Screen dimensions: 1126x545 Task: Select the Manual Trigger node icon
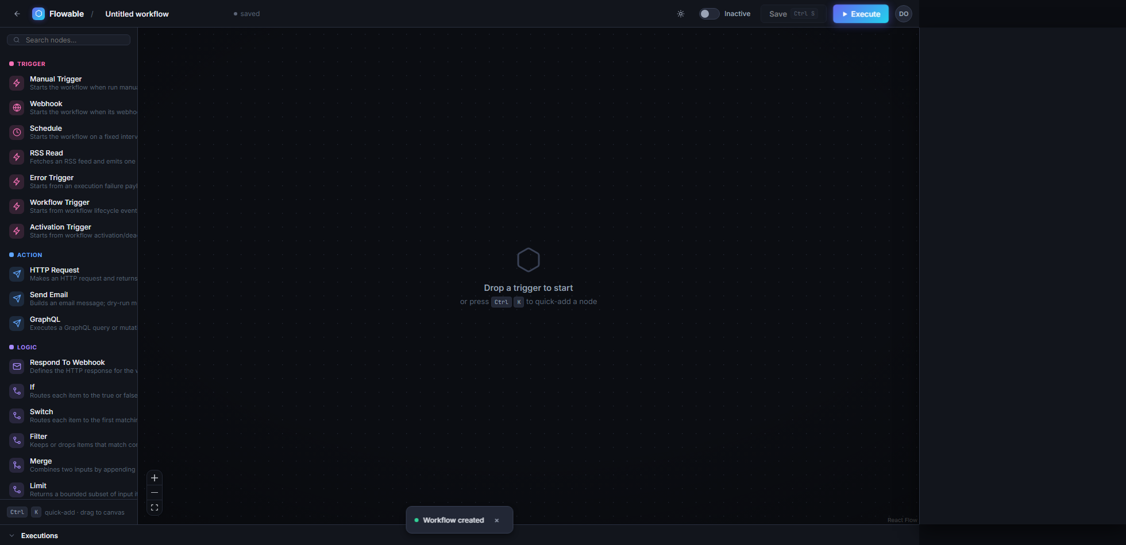17,83
